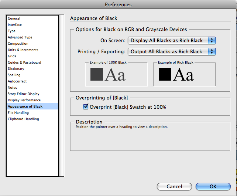Viewport: 237px width, 196px height.
Task: Click the 'Description' group heading
Action: click(x=89, y=122)
